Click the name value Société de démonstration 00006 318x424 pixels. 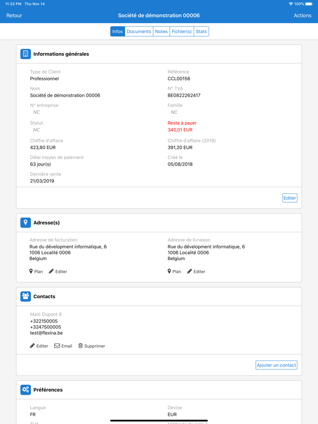[x=65, y=96]
